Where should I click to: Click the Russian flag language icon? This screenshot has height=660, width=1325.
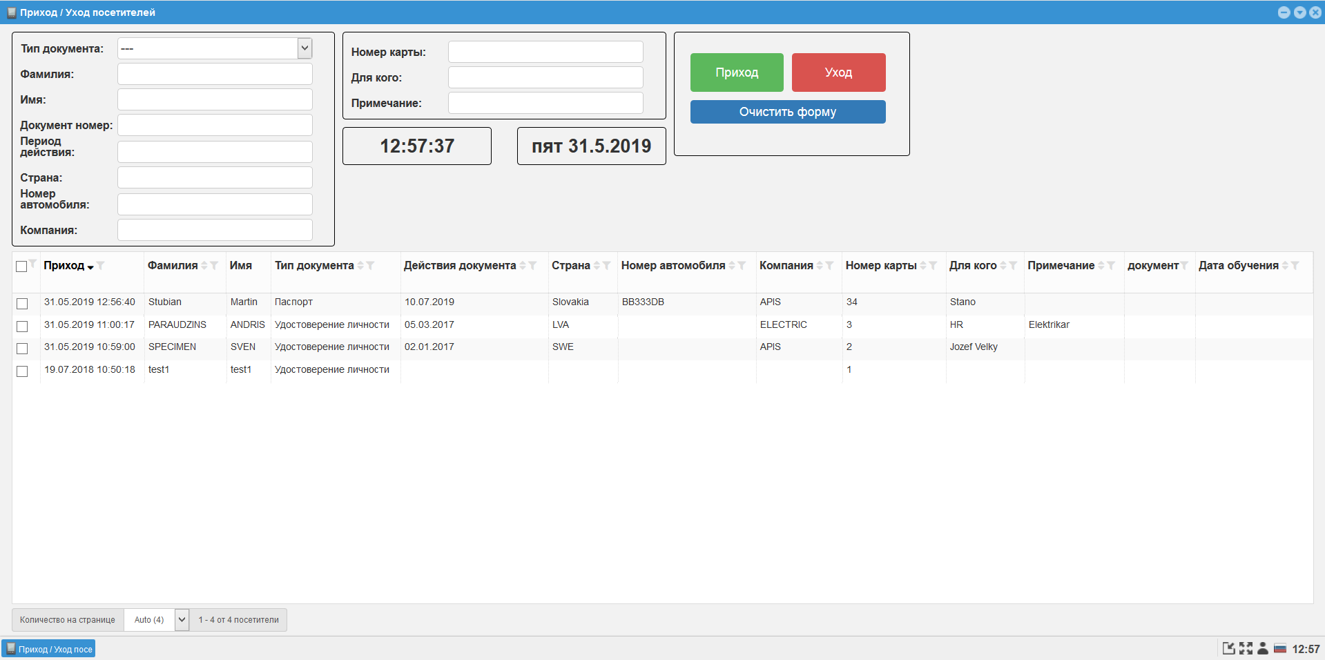pyautogui.click(x=1280, y=648)
